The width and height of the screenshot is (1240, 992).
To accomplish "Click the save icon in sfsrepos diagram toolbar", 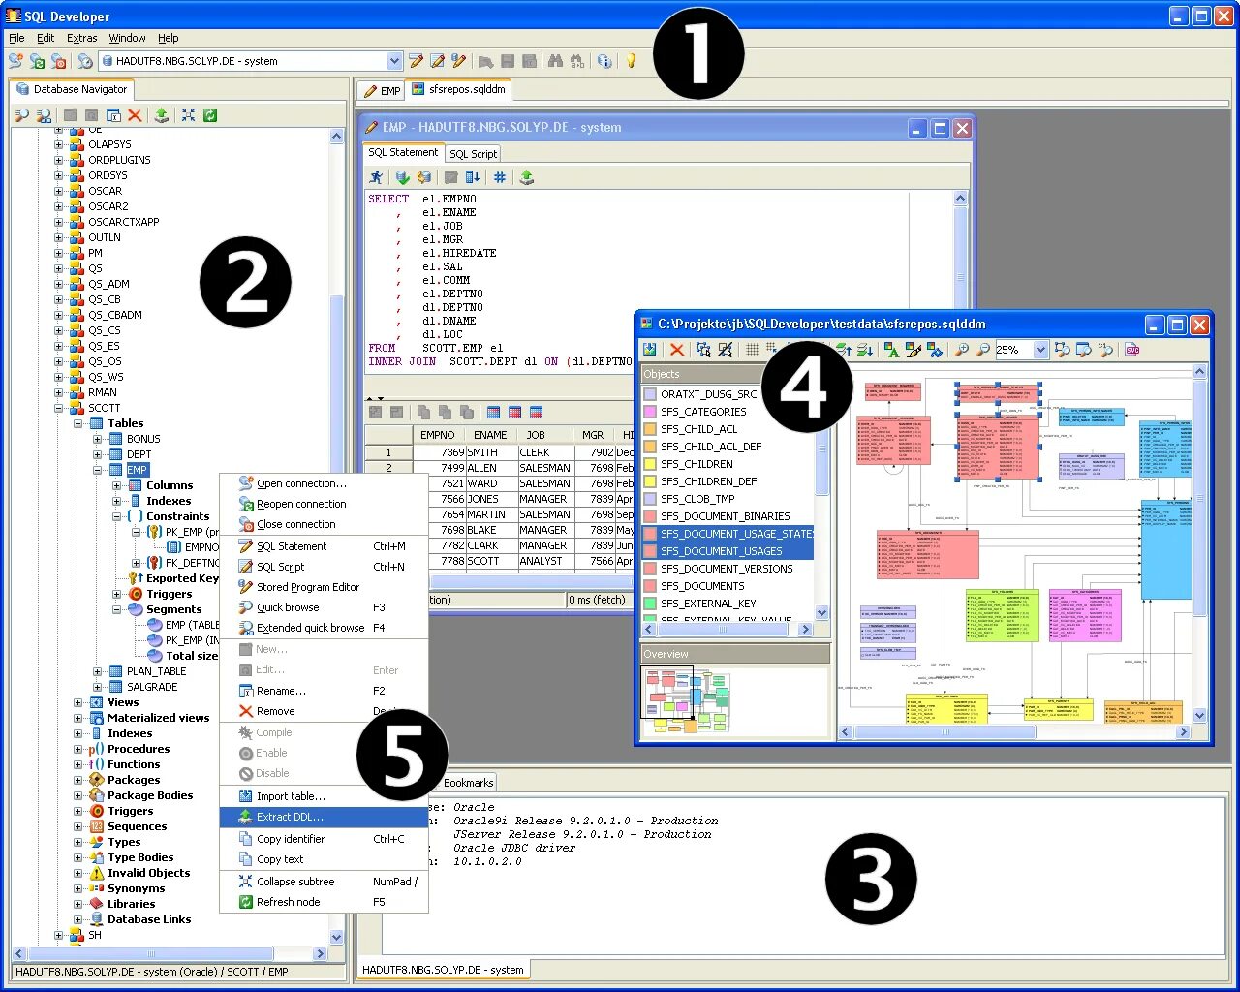I will pyautogui.click(x=650, y=350).
